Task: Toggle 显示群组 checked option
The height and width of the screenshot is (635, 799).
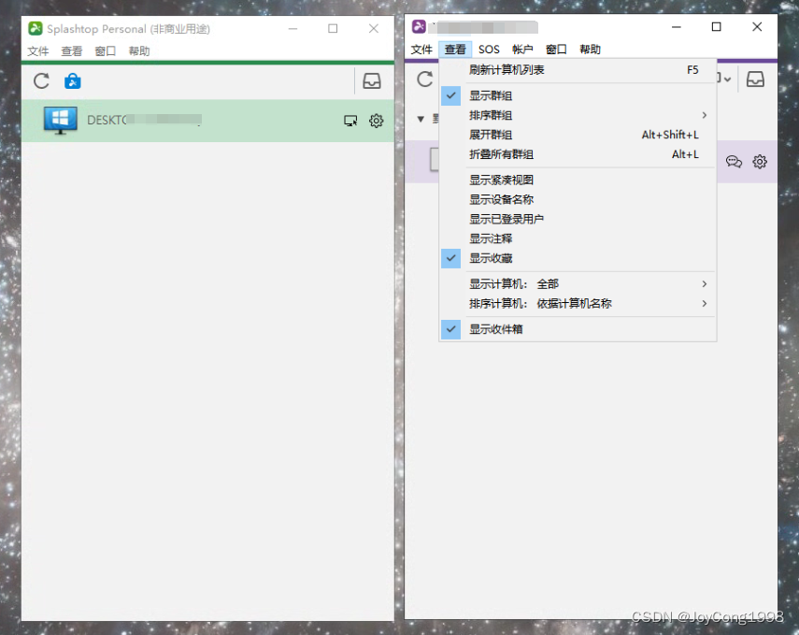Action: [578, 96]
